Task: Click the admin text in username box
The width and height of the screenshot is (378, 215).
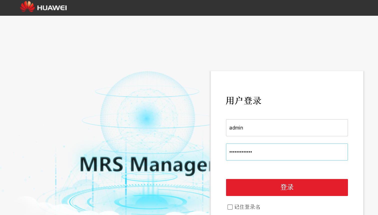Action: coord(236,128)
